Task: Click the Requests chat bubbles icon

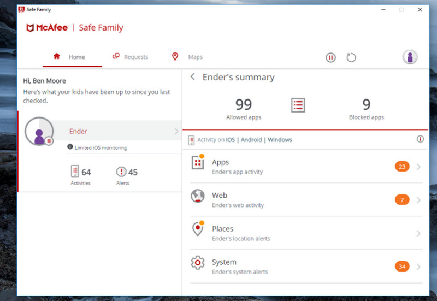Action: click(116, 56)
